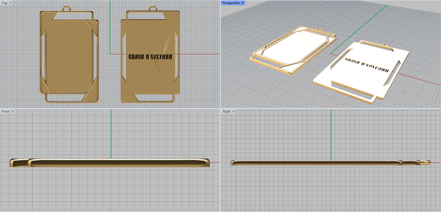The height and width of the screenshot is (212, 441).
Task: Activate the Top viewport title label
Action: 5,3
